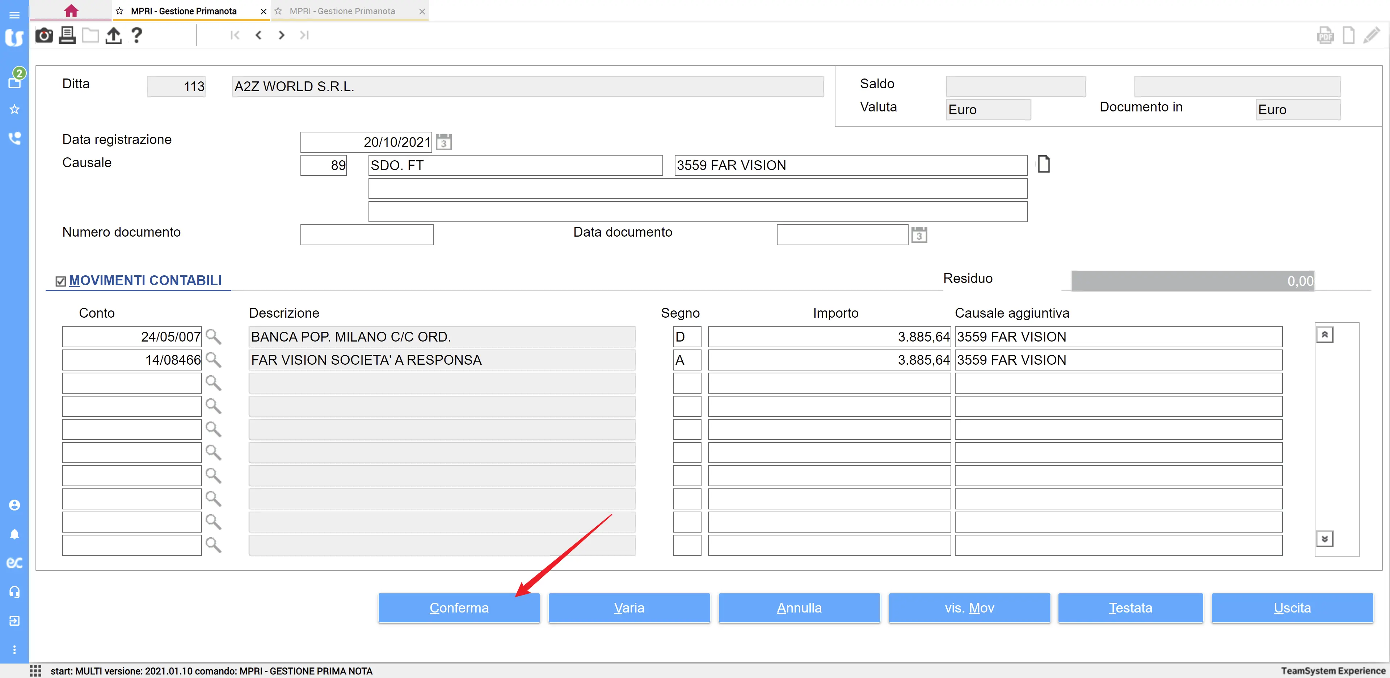Click the printer icon in toolbar

click(67, 35)
